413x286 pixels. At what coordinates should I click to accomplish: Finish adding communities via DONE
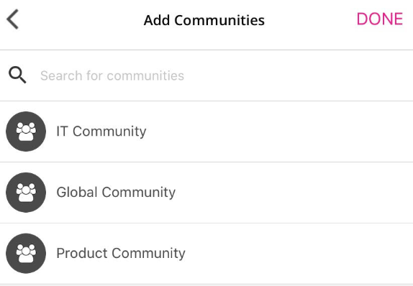(380, 19)
